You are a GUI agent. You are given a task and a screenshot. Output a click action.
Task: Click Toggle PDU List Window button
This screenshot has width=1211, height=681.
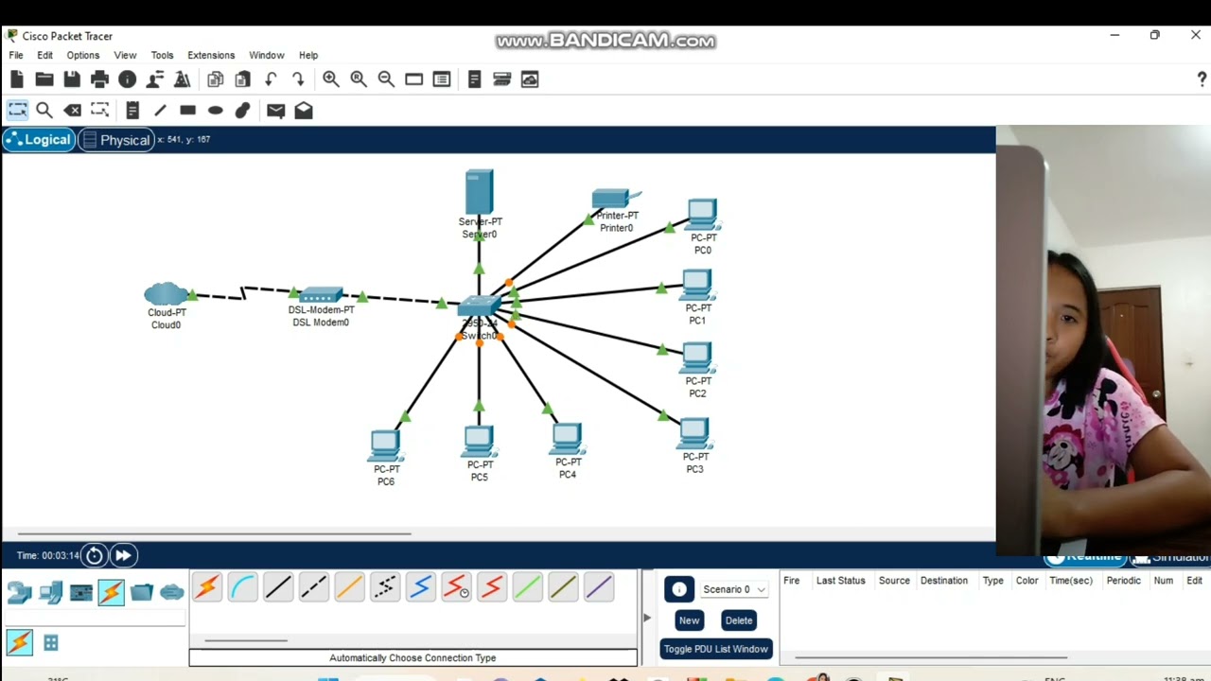716,649
